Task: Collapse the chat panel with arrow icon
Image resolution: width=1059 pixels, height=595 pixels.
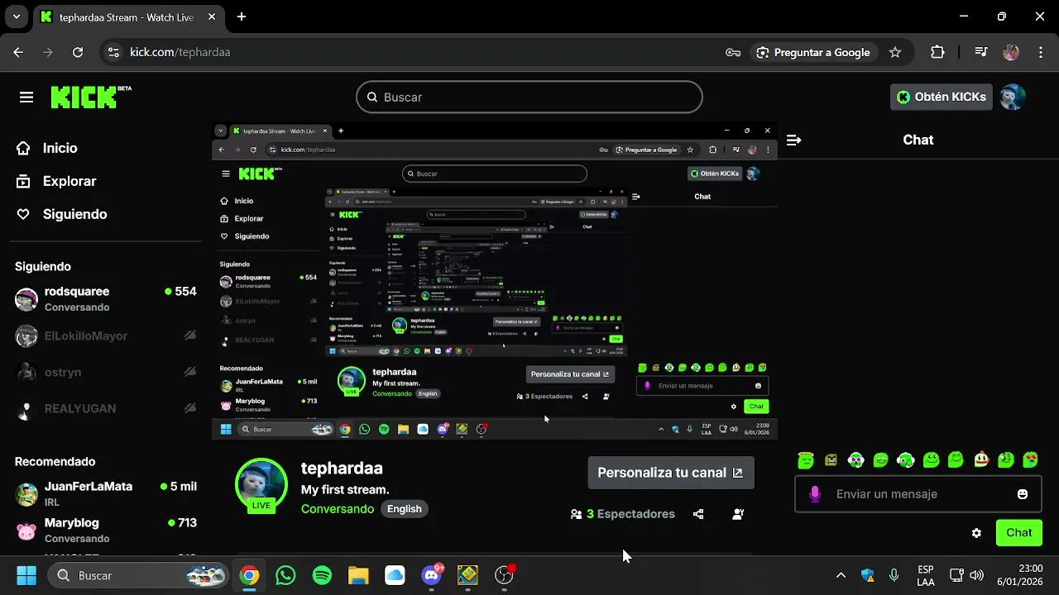Action: pos(793,140)
